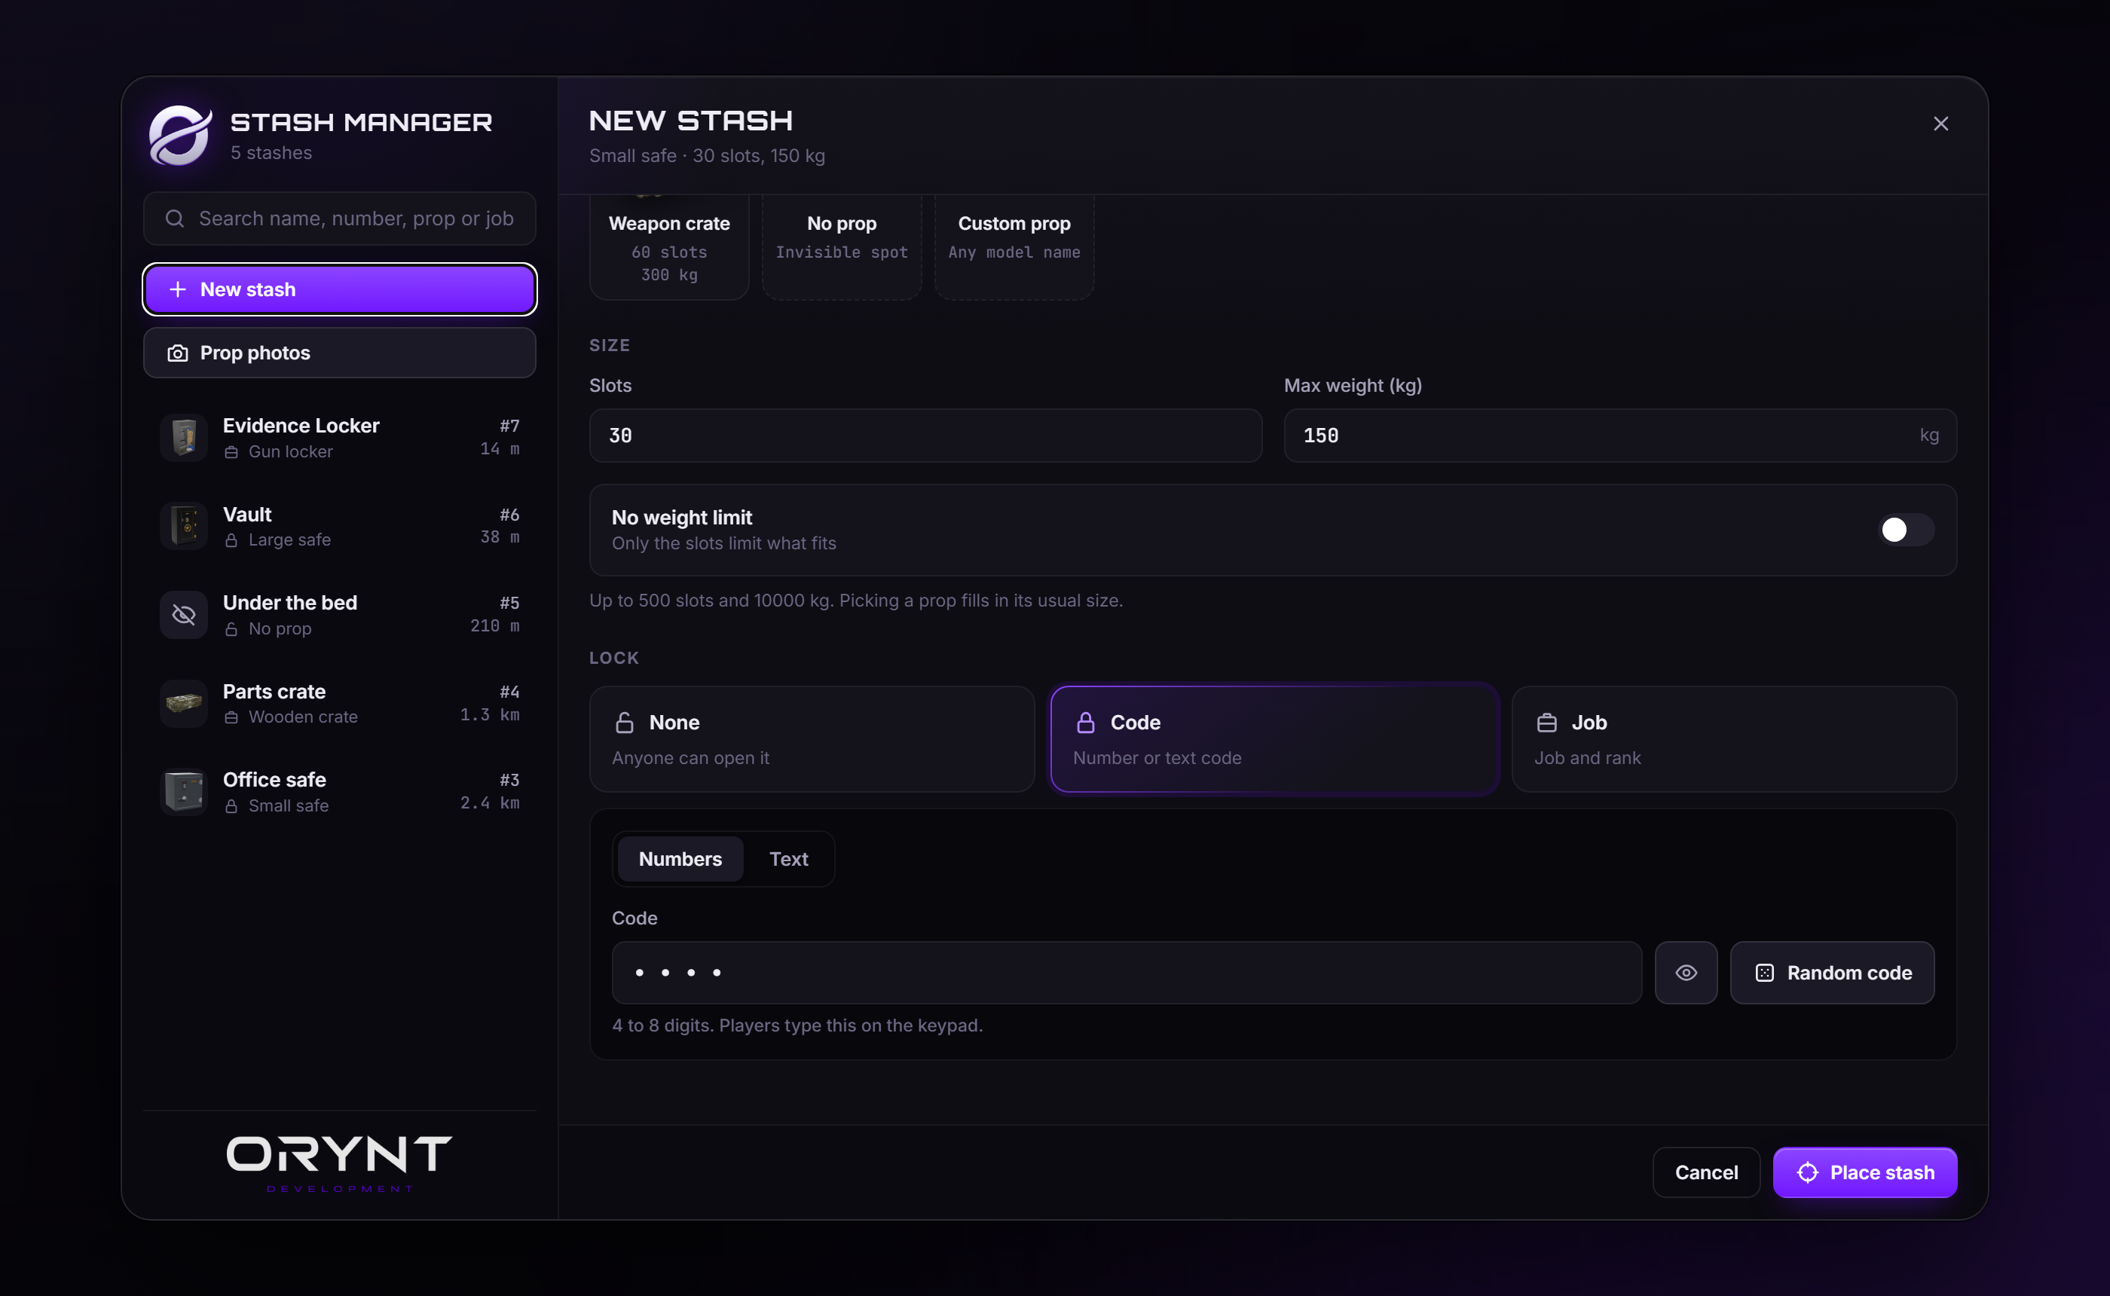
Task: Click the Slots input field
Action: click(x=925, y=436)
